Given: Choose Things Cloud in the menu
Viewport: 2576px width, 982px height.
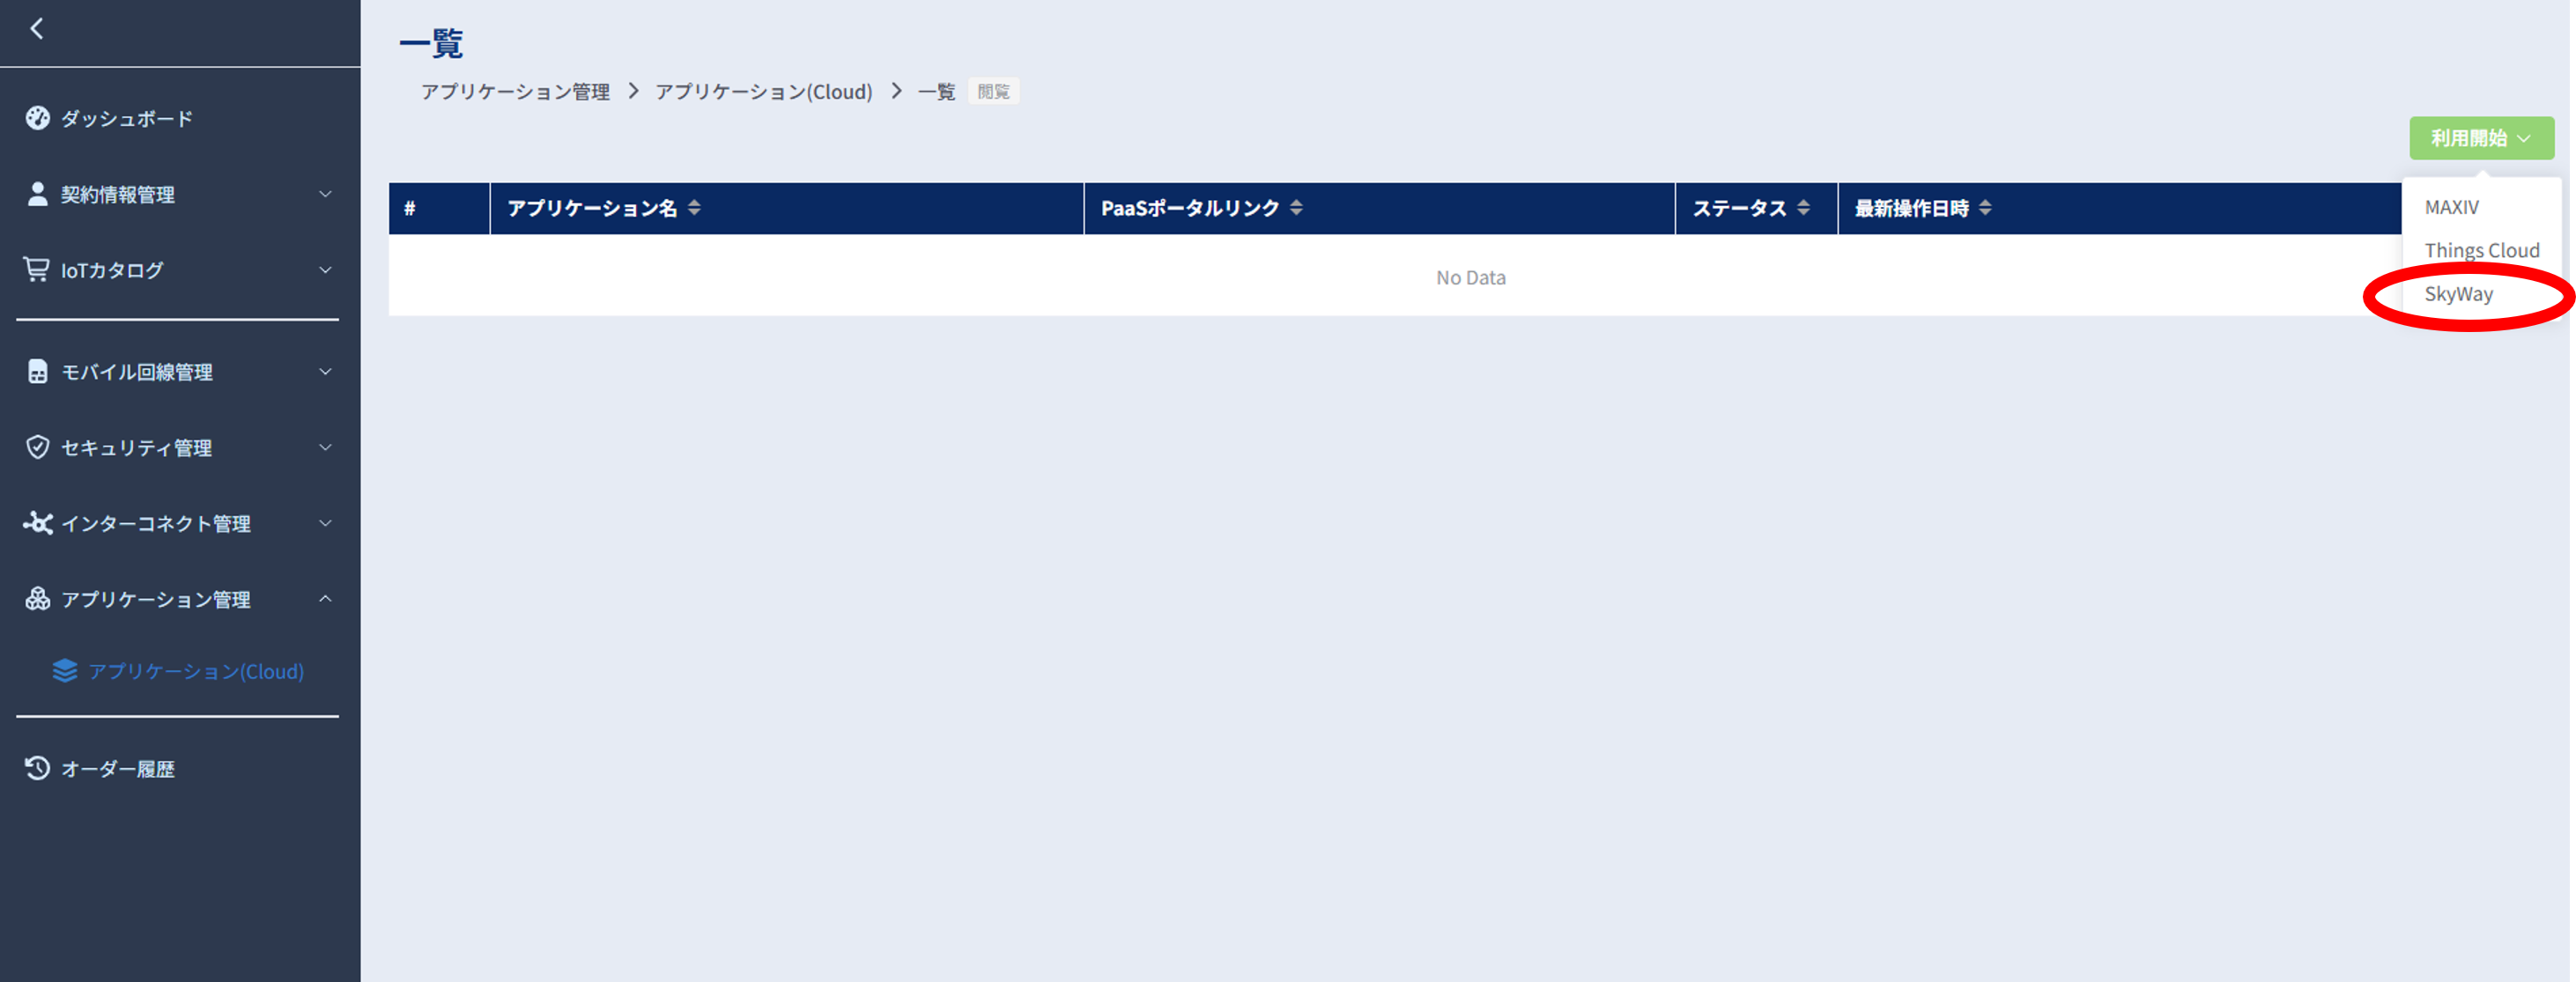Looking at the screenshot, I should point(2481,250).
